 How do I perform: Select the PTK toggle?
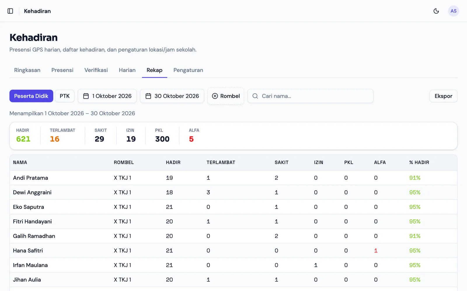coord(65,96)
